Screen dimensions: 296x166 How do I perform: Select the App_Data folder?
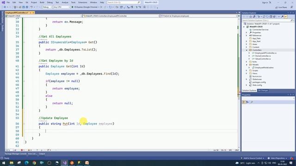click(x=256, y=38)
